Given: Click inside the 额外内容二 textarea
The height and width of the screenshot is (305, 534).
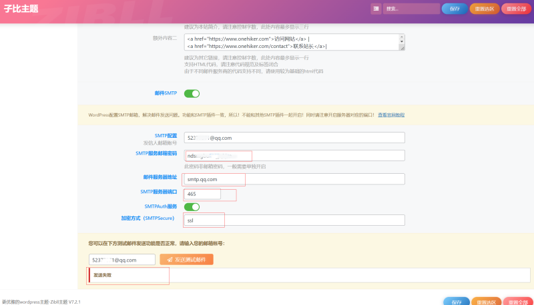Looking at the screenshot, I should click(x=291, y=42).
